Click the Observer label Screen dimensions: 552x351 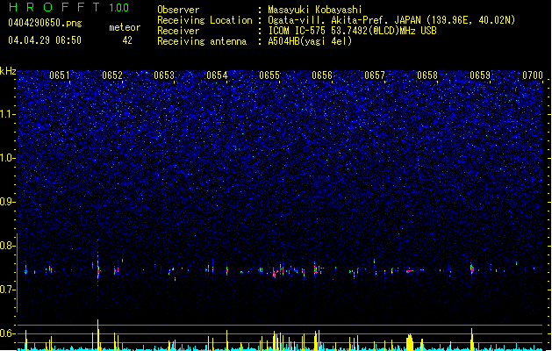178,10
